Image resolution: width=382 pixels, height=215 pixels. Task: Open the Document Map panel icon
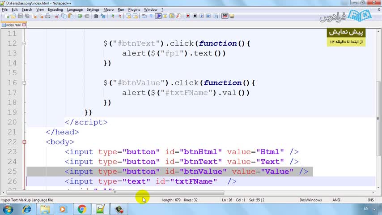(172, 16)
